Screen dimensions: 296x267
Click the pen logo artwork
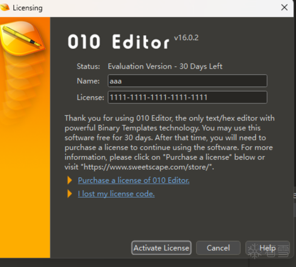tap(22, 38)
